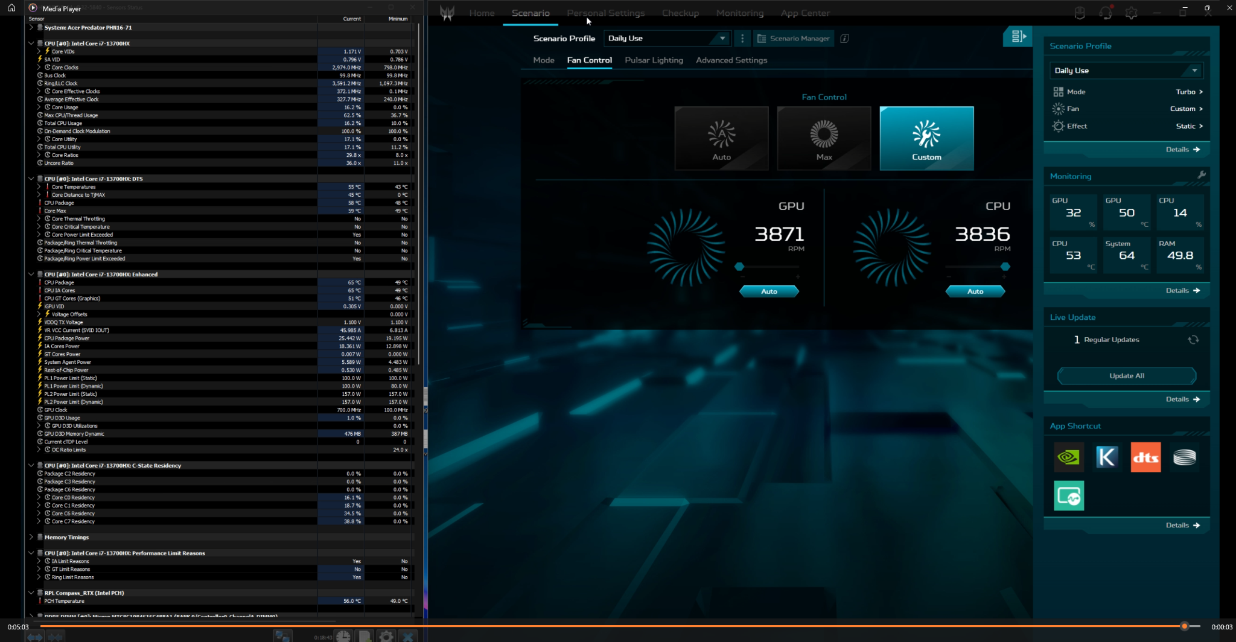Screen dimensions: 1236x642
Task: Click the wrench icon in Monitoring panel
Action: tap(1202, 175)
